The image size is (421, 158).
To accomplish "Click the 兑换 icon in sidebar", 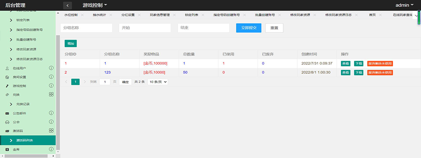I will tap(7, 95).
